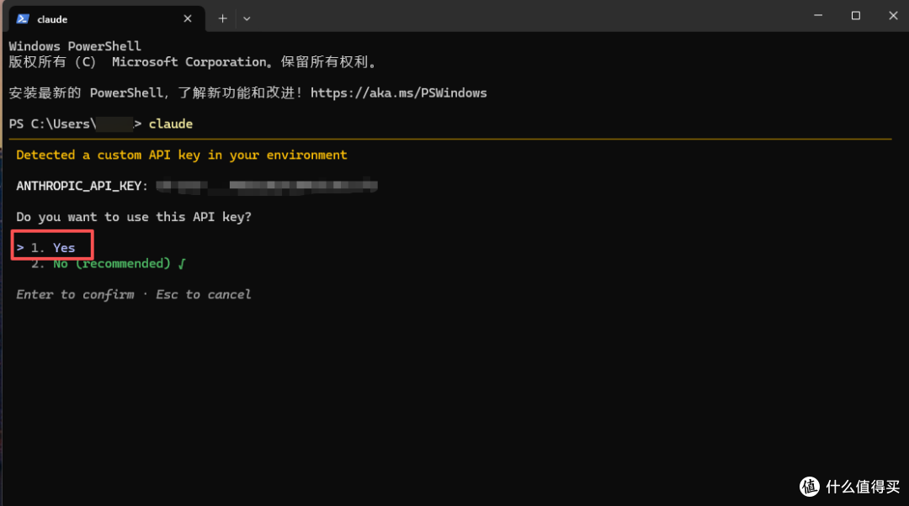
Task: Click the 'Esc to cancel' hint text
Action: point(202,294)
